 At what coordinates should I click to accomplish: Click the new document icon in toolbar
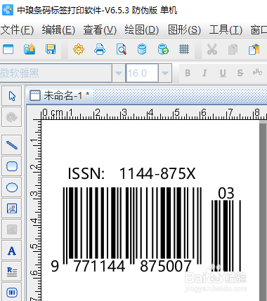click(8, 49)
